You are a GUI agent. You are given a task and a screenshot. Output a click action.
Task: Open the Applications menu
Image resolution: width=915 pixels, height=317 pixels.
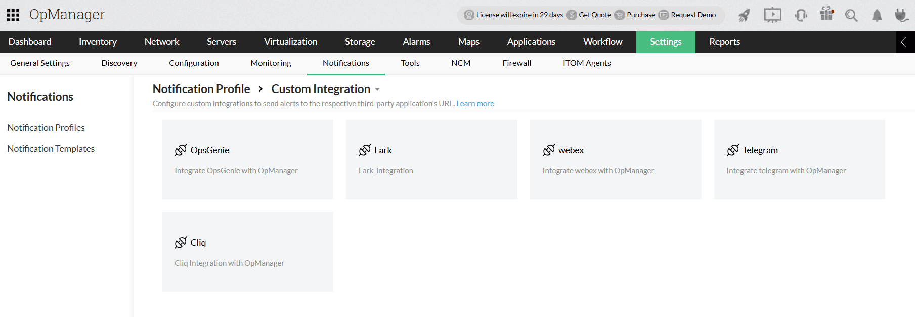531,42
